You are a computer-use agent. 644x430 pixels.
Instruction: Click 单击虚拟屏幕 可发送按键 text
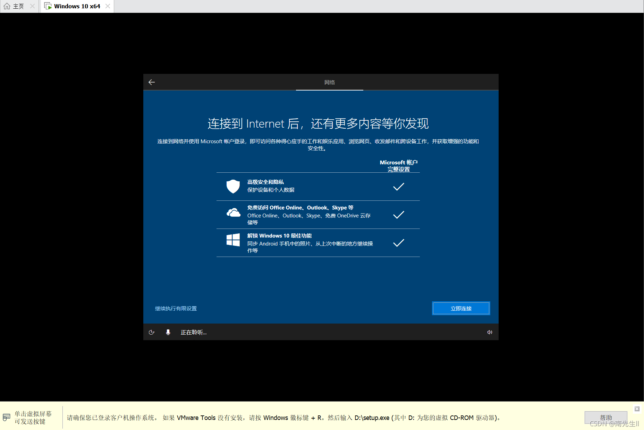(x=33, y=418)
